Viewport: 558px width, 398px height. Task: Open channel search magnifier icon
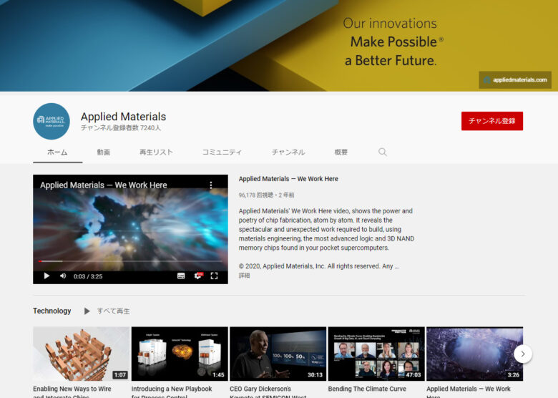(383, 152)
